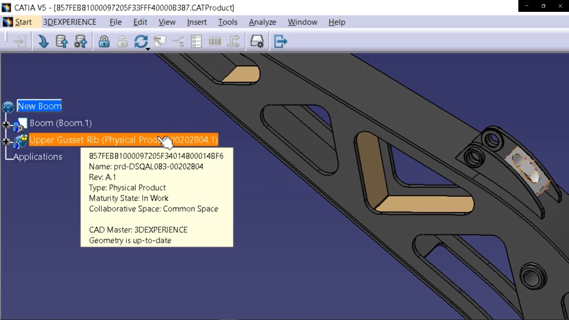Click the blue exit arrow disconnect icon
This screenshot has height=320, width=569.
point(280,41)
